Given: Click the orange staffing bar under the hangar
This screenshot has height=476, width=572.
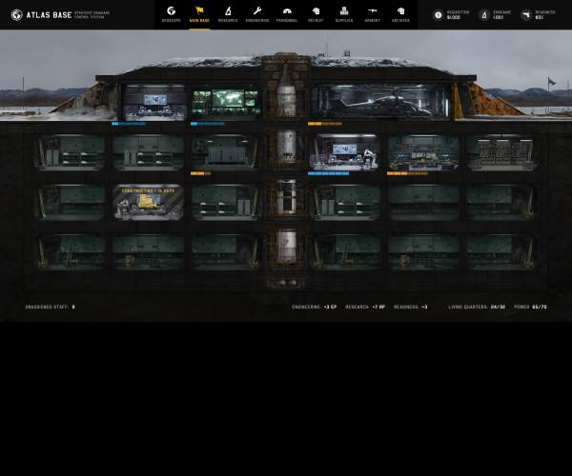Looking at the screenshot, I should 325,124.
